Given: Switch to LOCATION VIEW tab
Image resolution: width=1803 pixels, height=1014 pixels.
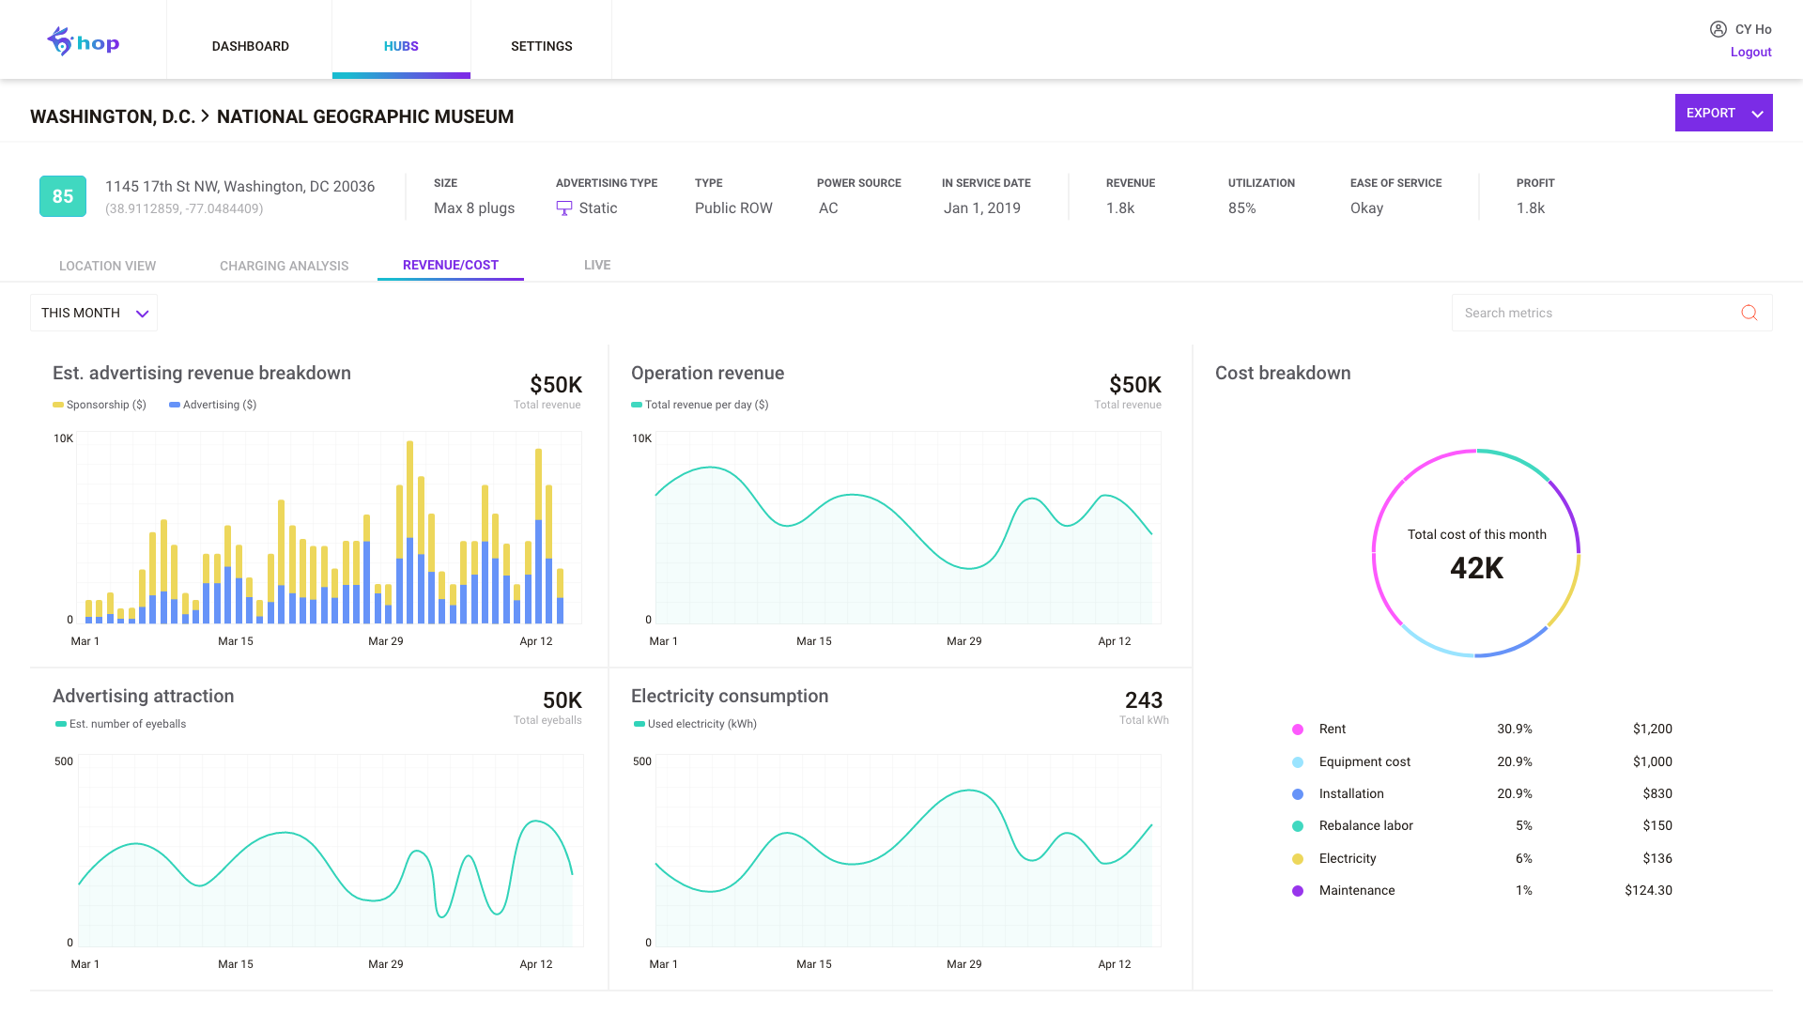Looking at the screenshot, I should pos(108,266).
